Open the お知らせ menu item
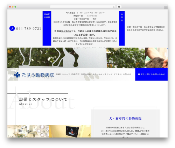Screen dimensions: 175x148 tap(127, 74)
